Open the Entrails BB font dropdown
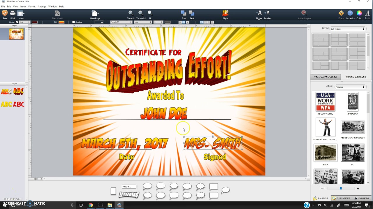Image resolution: width=373 pixels, height=209 pixels. tap(121, 22)
